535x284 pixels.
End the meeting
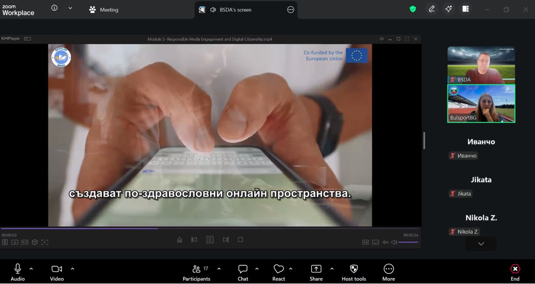[x=515, y=272]
